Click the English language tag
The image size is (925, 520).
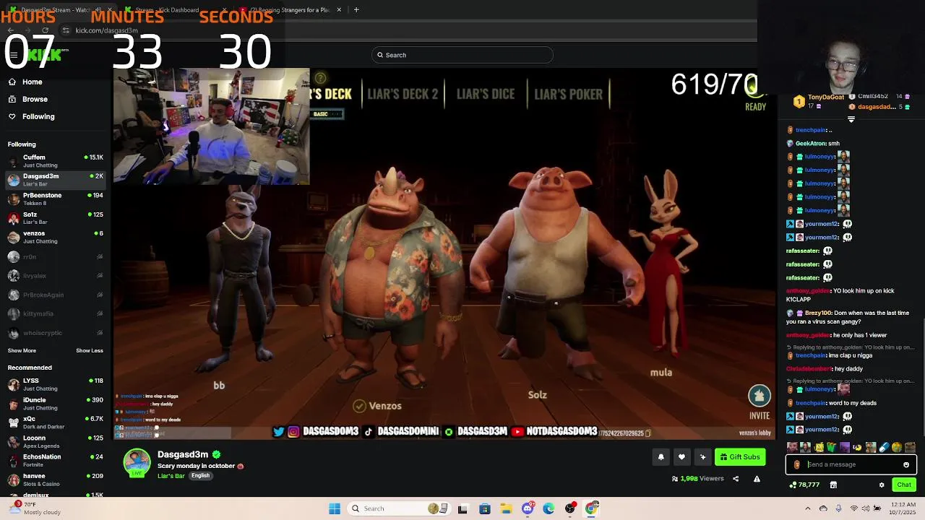[x=200, y=476]
